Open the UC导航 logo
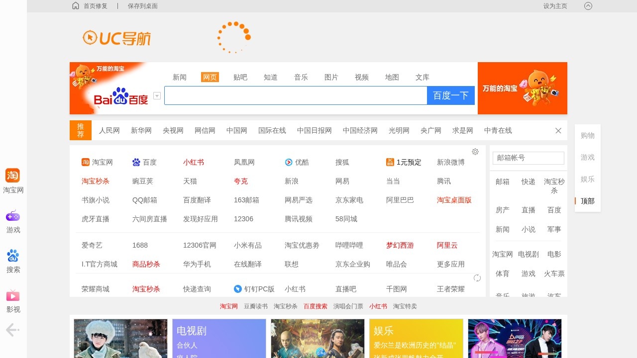This screenshot has width=637, height=358. tap(117, 38)
